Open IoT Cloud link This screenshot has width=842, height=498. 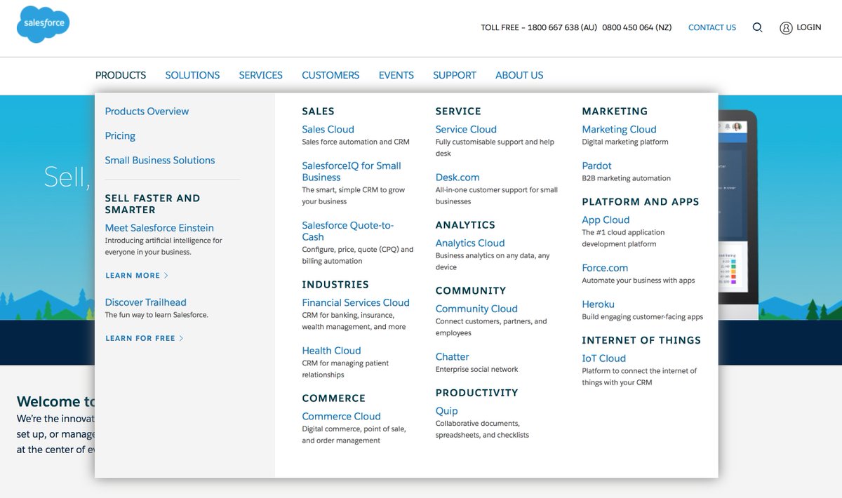[603, 358]
